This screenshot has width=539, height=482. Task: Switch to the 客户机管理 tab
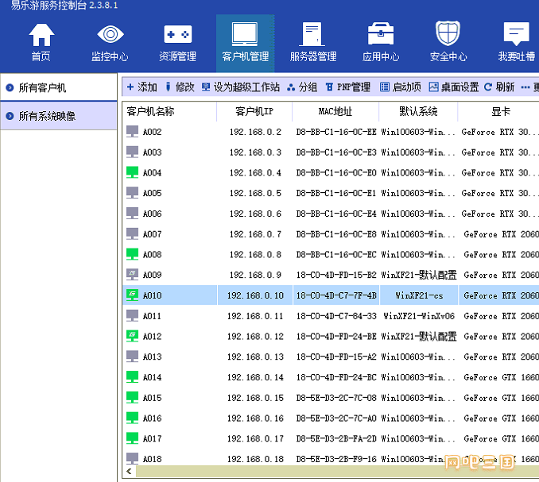tap(245, 43)
